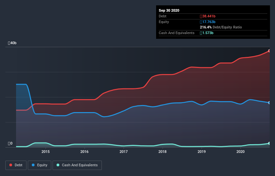Click the Debt label in tooltip
This screenshot has height=176, width=275.
pos(162,16)
